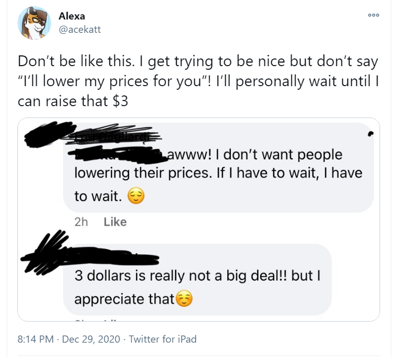Click the display name Alexa
The width and height of the screenshot is (396, 357).
(72, 16)
